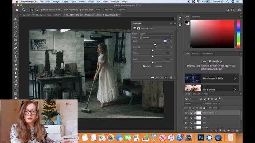Click the Fit Screen button
The width and height of the screenshot is (255, 143).
pos(109,10)
